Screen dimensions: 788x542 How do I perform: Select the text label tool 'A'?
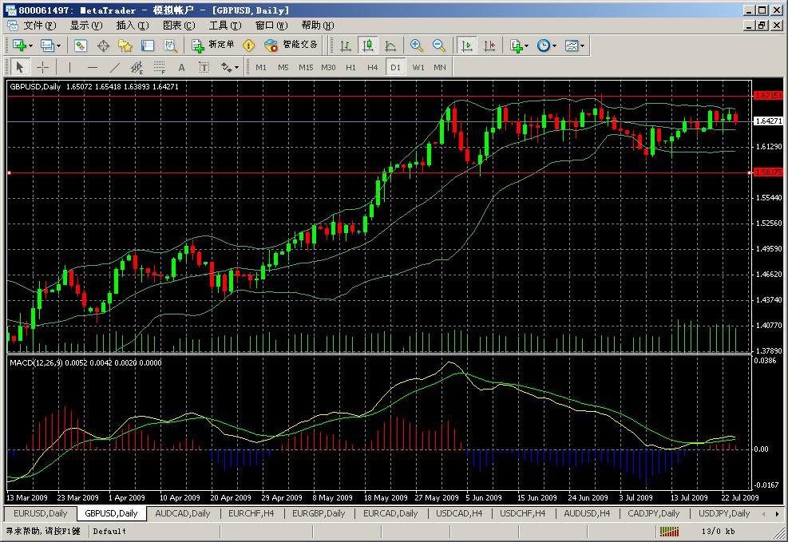(x=181, y=67)
